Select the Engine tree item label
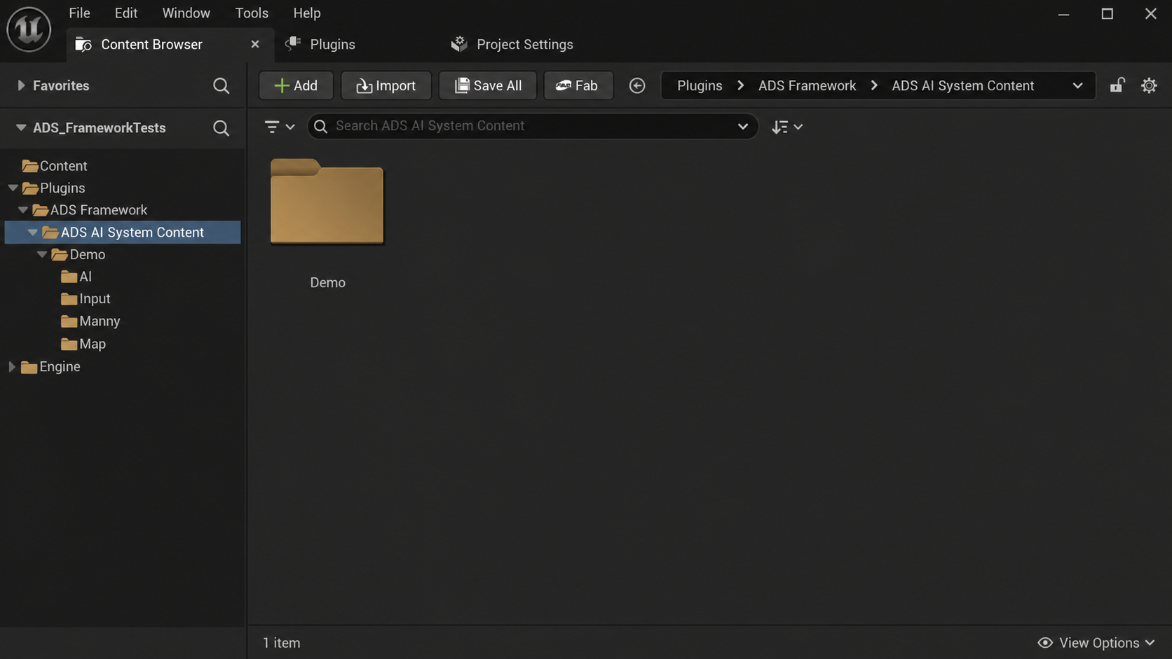This screenshot has width=1172, height=659. pyautogui.click(x=60, y=367)
